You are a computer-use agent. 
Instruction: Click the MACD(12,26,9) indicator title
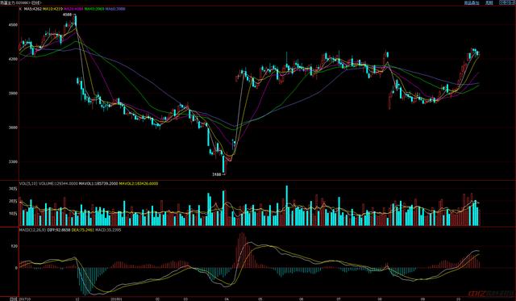coord(32,230)
